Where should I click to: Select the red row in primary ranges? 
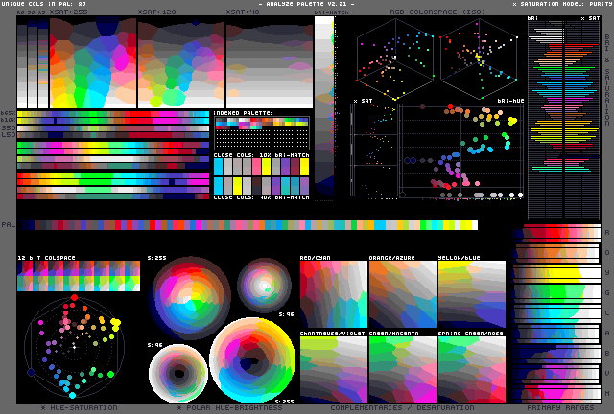tap(555, 234)
